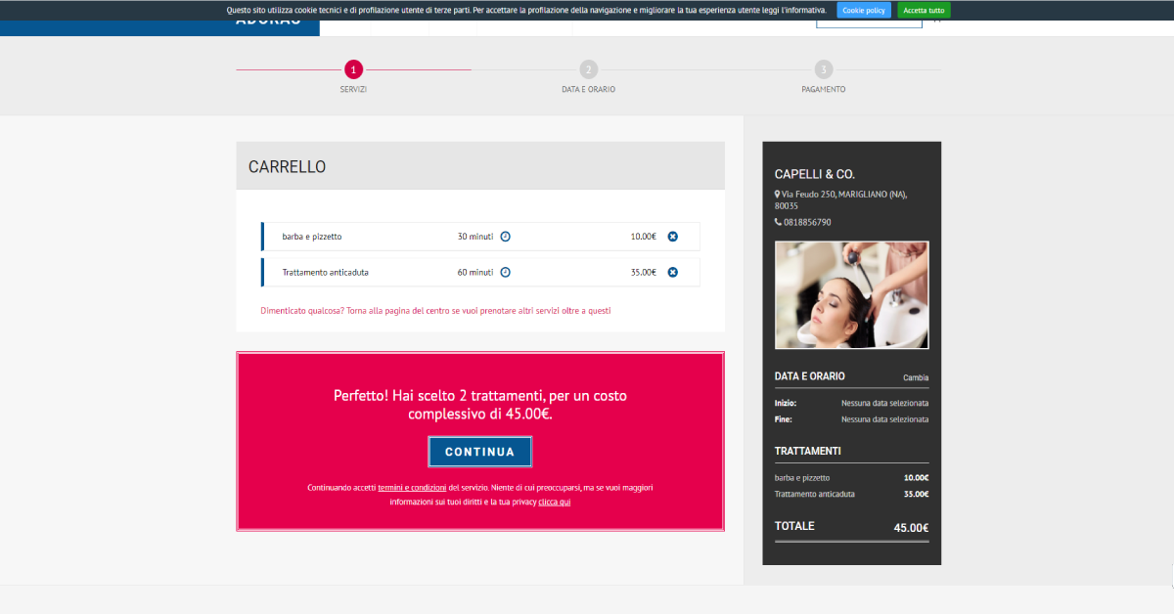The width and height of the screenshot is (1174, 614).
Task: Click the phone icon beside 0818856790
Action: (778, 222)
